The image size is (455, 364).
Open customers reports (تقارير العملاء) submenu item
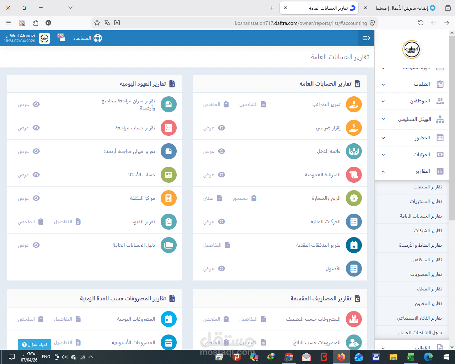point(412,289)
